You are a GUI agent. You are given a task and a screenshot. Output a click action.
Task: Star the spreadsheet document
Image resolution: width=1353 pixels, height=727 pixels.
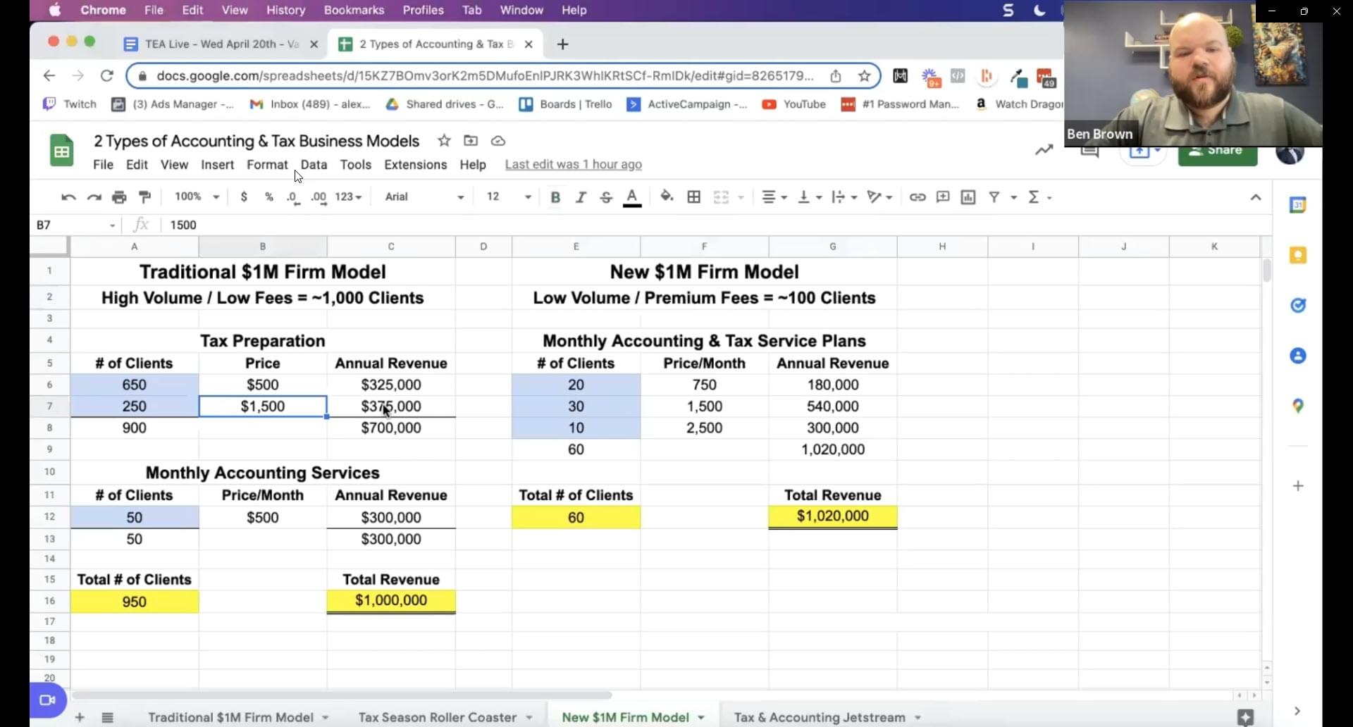pos(444,141)
